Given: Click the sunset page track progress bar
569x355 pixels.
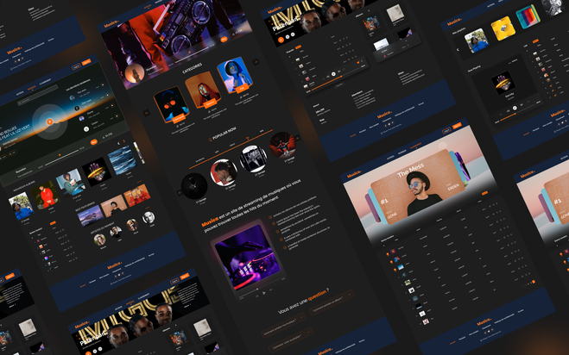Looking at the screenshot, I should 61,157.
